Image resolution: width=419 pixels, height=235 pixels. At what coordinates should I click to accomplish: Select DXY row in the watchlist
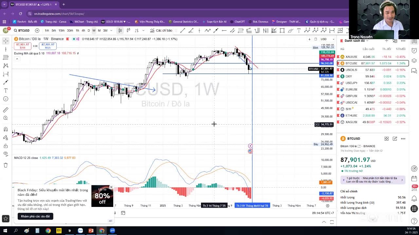pyautogui.click(x=373, y=76)
